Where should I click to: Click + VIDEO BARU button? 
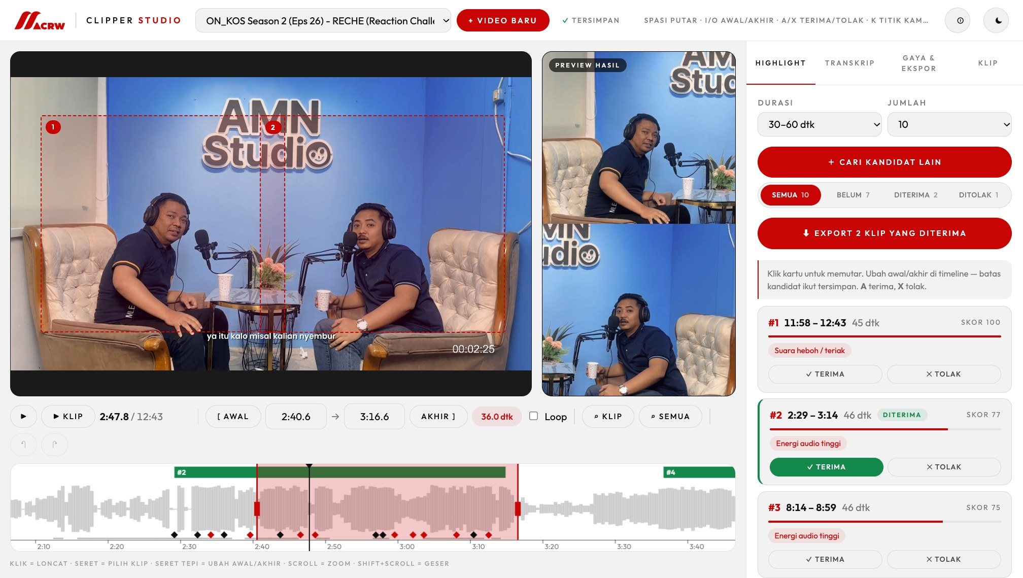coord(502,20)
